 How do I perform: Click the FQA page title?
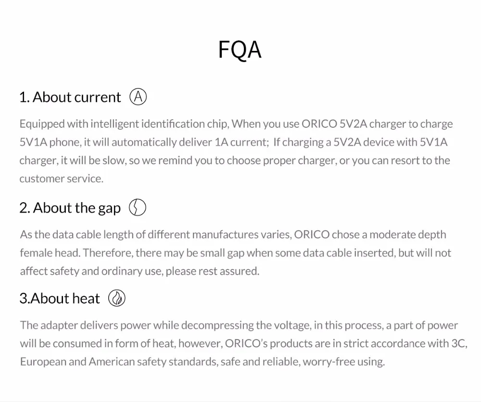[240, 50]
